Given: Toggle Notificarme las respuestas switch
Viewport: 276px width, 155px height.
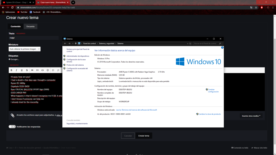Looking at the screenshot, I should (12, 127).
